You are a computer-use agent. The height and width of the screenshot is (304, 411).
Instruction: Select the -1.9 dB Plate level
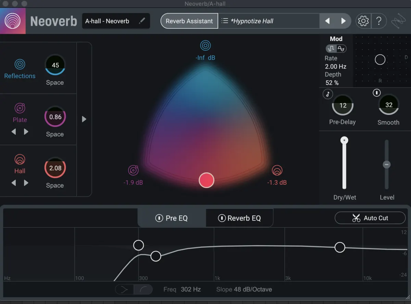[133, 183]
